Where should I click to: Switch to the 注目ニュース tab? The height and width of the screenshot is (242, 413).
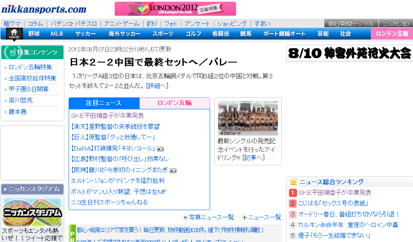(104, 103)
